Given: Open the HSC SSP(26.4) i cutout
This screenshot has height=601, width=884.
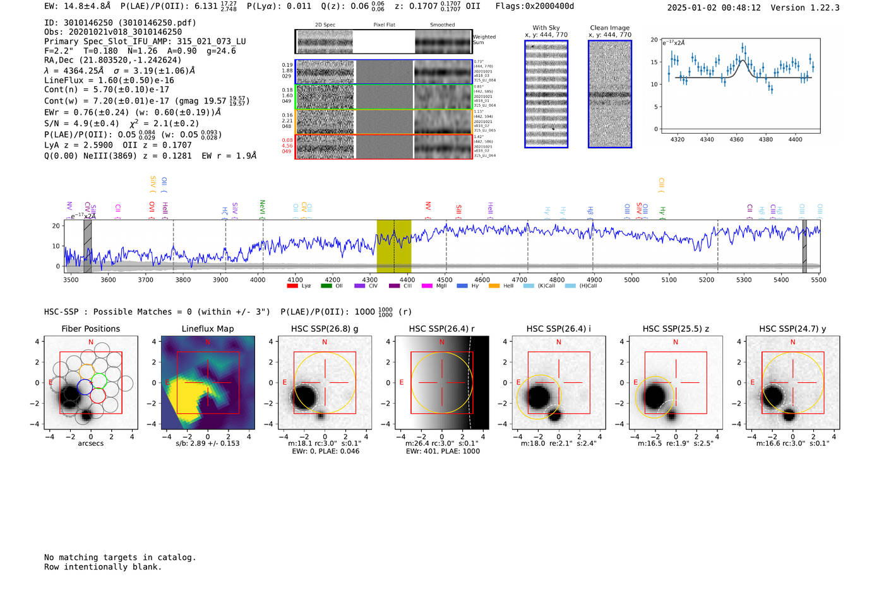Looking at the screenshot, I should (559, 383).
